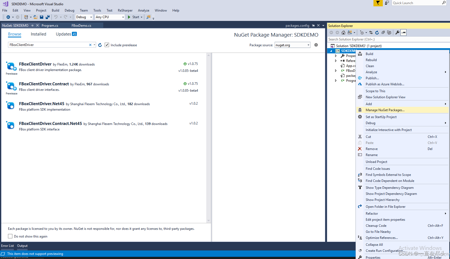The image size is (450, 259).
Task: Open Properties via the wrench toolbar icon
Action: coord(397,32)
